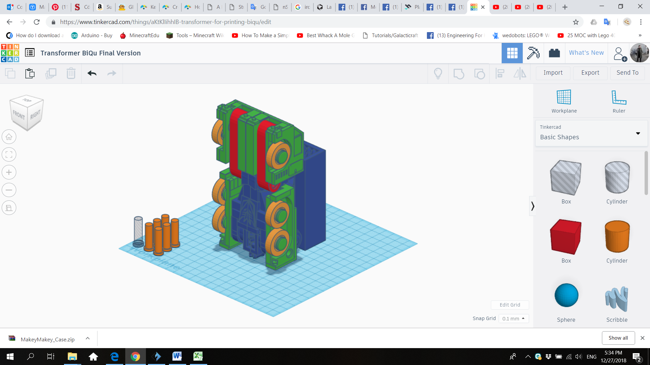Click Fit all in view icon
The image size is (650, 365).
pos(9,155)
